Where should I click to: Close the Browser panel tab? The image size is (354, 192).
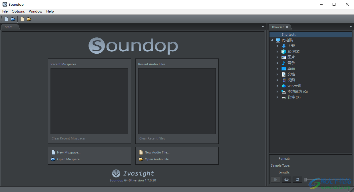(x=287, y=27)
